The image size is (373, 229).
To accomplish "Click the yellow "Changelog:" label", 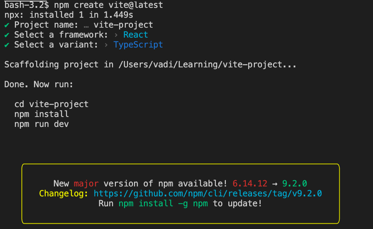I will point(64,193).
